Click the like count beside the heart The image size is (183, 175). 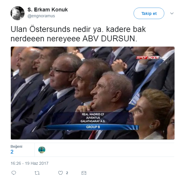pos(67,173)
